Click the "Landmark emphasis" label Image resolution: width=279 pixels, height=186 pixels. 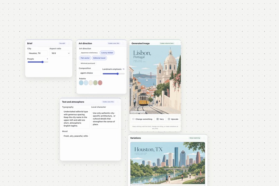tap(112, 69)
